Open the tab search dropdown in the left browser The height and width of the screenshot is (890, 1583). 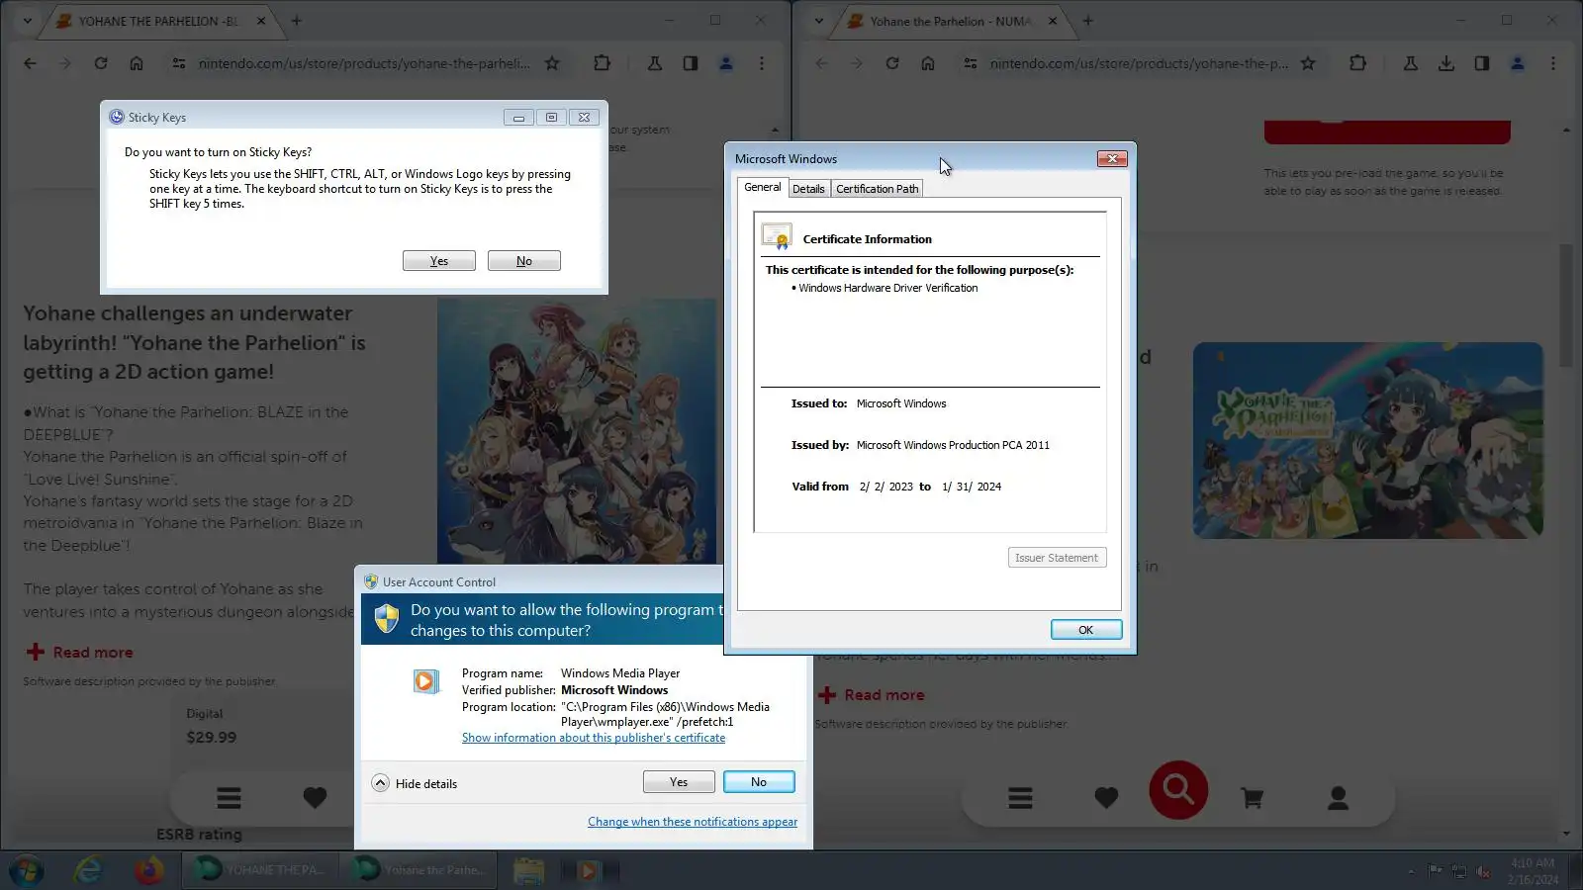(27, 21)
